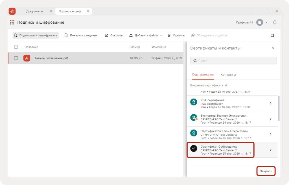Sort by the Название column header

coord(31,47)
